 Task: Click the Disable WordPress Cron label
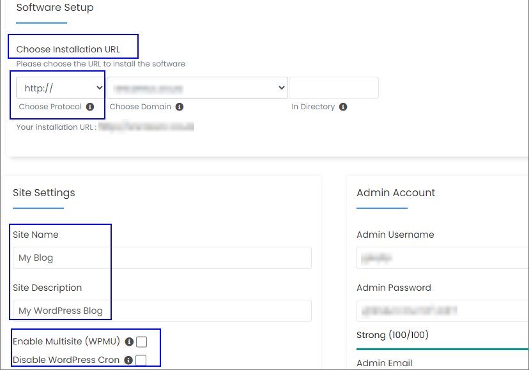[66, 360]
